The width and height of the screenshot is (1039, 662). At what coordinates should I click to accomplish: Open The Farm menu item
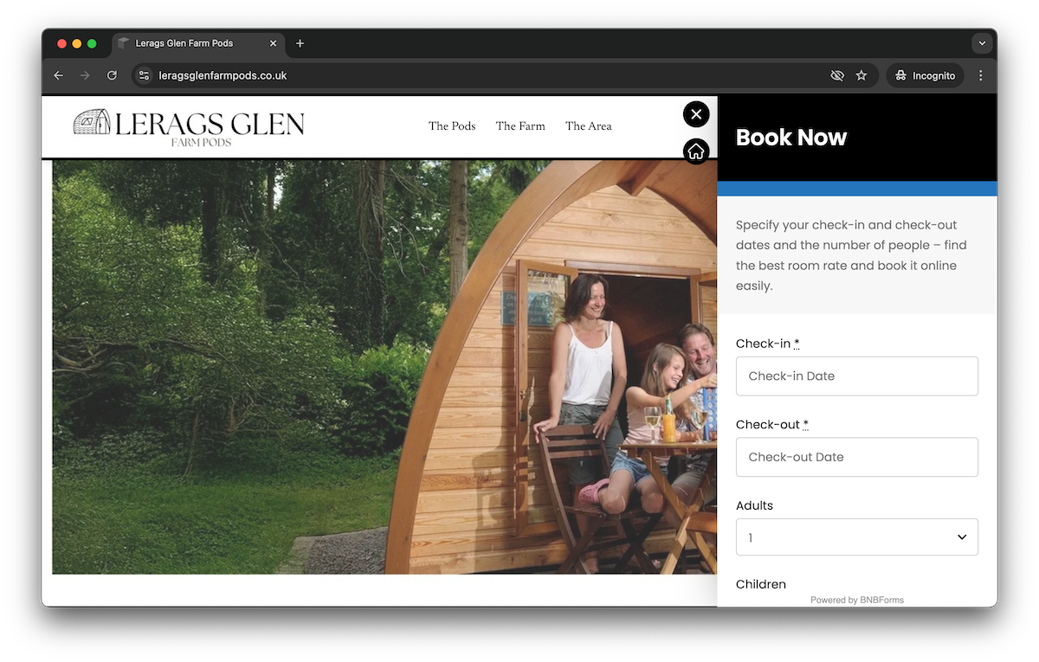click(520, 126)
